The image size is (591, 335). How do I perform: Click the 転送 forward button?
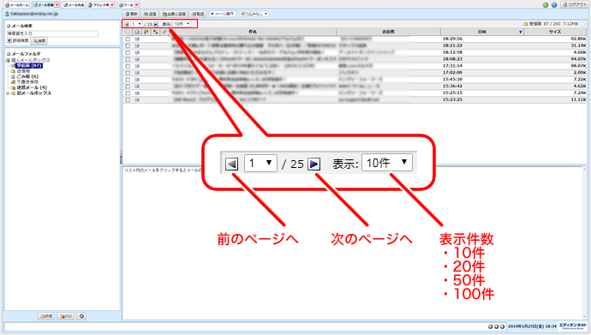click(x=198, y=14)
